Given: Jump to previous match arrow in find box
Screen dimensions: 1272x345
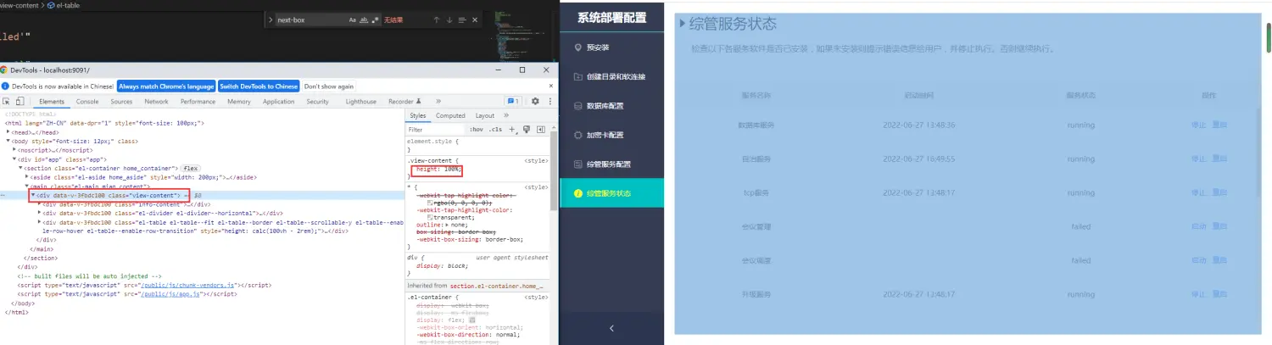Looking at the screenshot, I should [x=437, y=19].
